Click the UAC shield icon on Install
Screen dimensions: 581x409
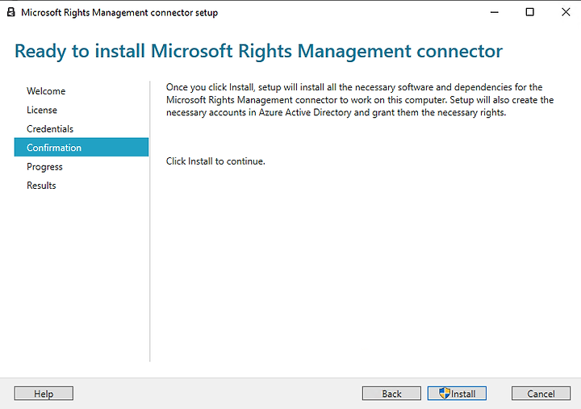(x=445, y=393)
